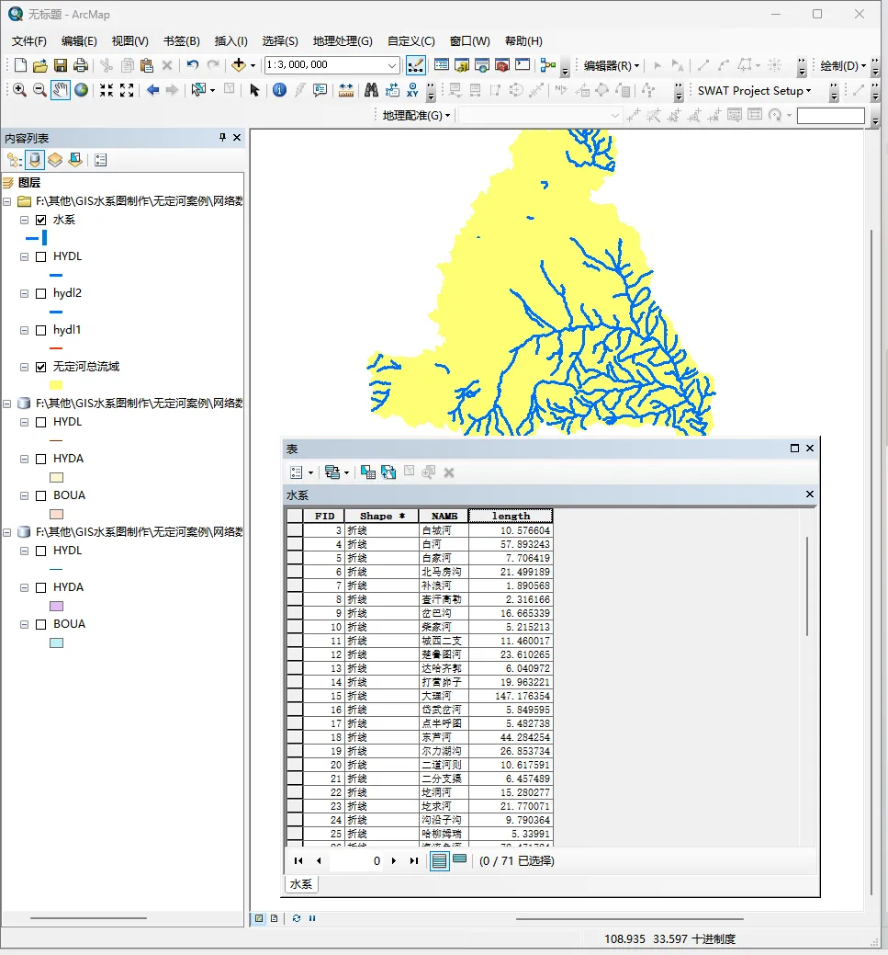Check the hydl2 layer checkbox
This screenshot has width=888, height=955.
click(40, 293)
